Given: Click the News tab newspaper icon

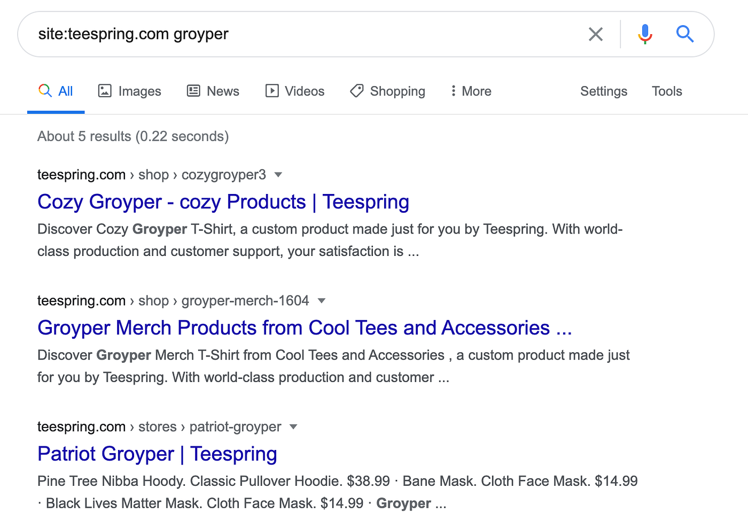Looking at the screenshot, I should coord(193,91).
